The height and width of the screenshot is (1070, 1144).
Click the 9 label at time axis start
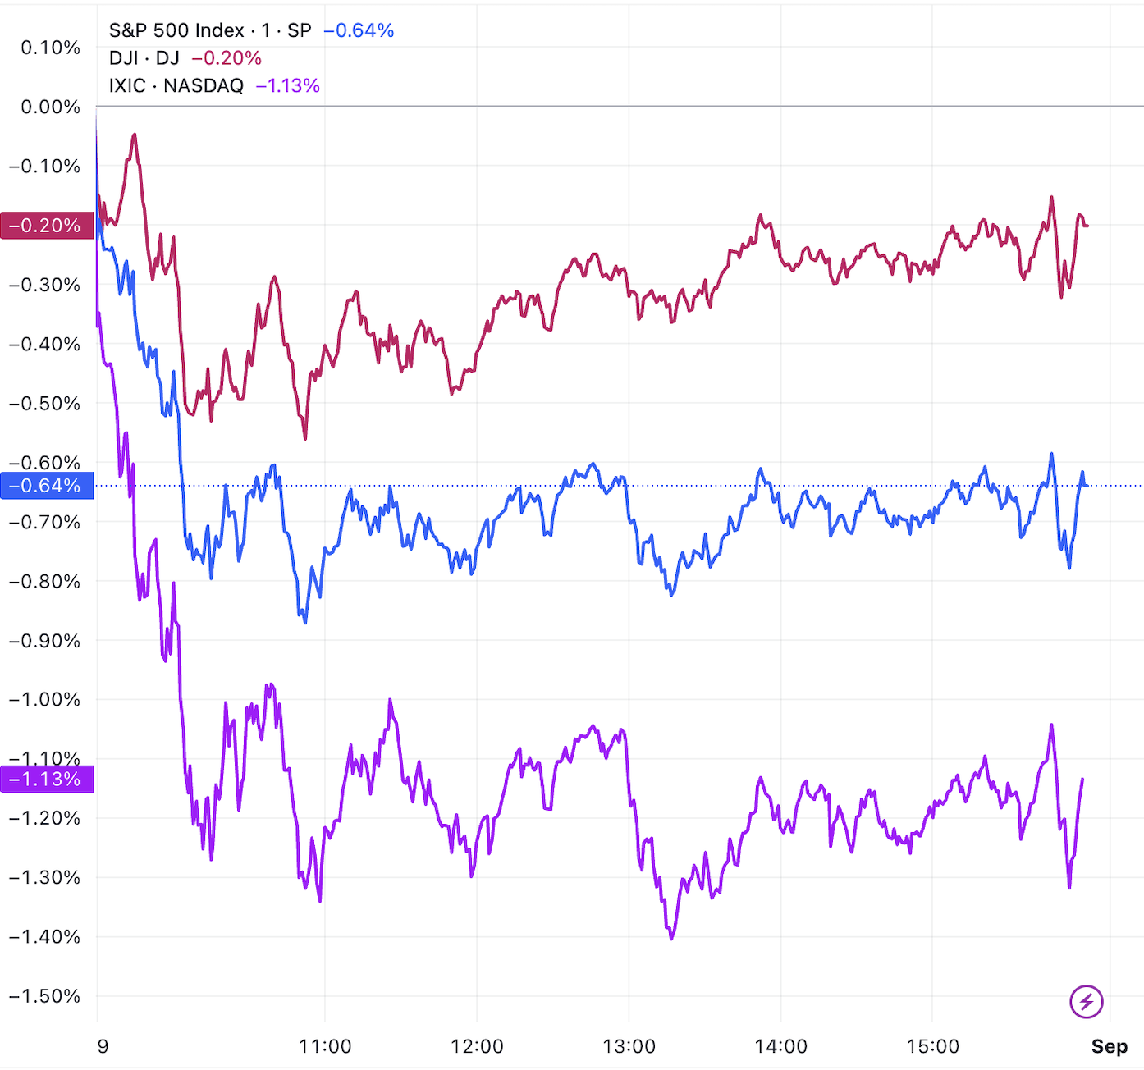[x=103, y=1046]
